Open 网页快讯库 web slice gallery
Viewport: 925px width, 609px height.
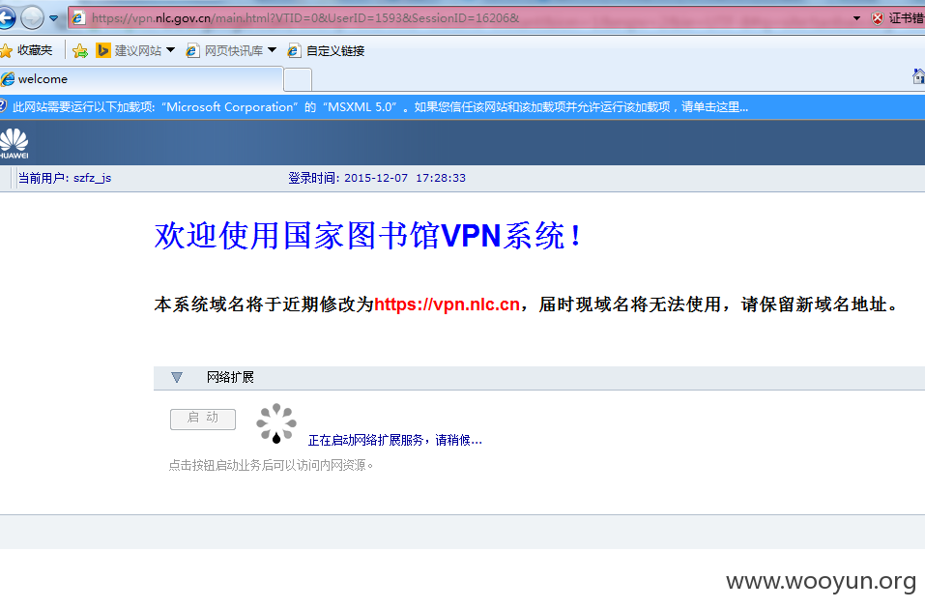pos(231,50)
